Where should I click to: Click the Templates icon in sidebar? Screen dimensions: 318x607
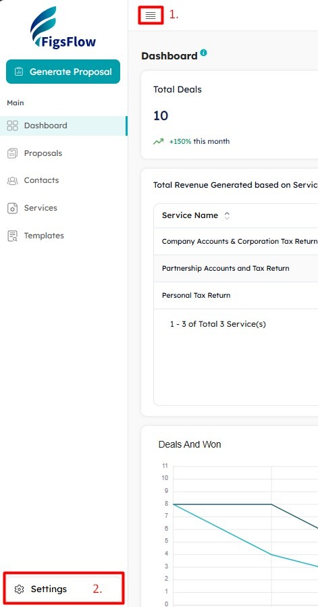[x=13, y=236]
